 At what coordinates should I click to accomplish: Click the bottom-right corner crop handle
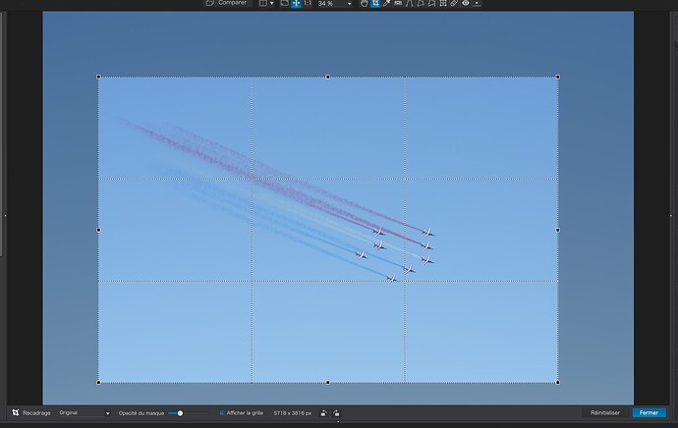point(558,382)
